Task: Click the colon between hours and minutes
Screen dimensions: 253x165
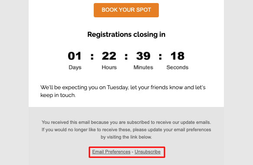Action: [x=126, y=57]
